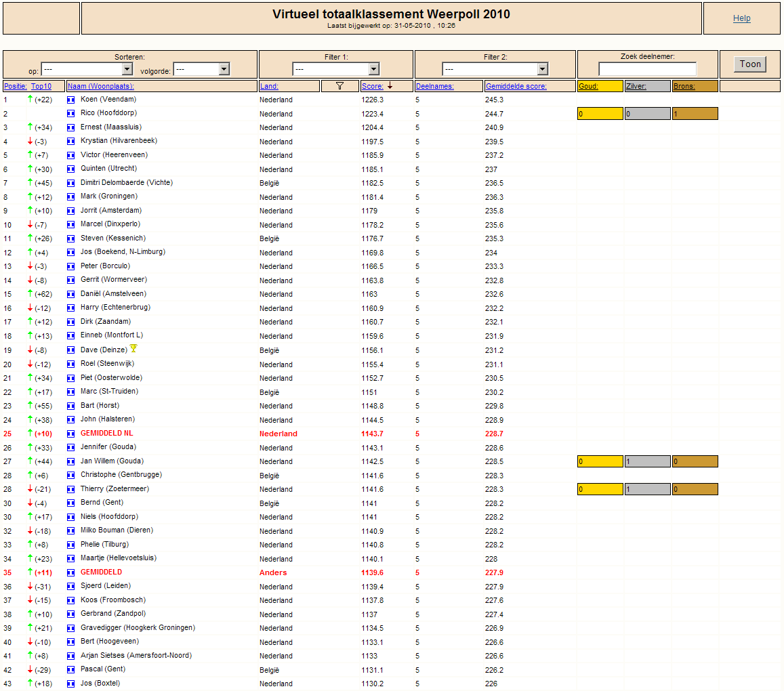Expand the Filter 1 dropdown
The image size is (784, 691).
pyautogui.click(x=336, y=69)
